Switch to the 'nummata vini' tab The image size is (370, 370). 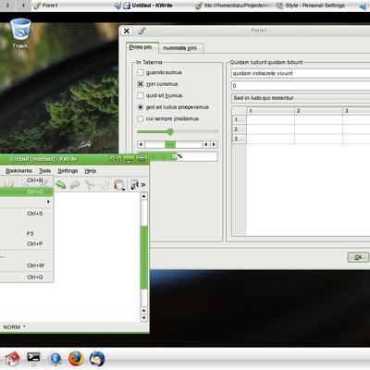click(181, 48)
